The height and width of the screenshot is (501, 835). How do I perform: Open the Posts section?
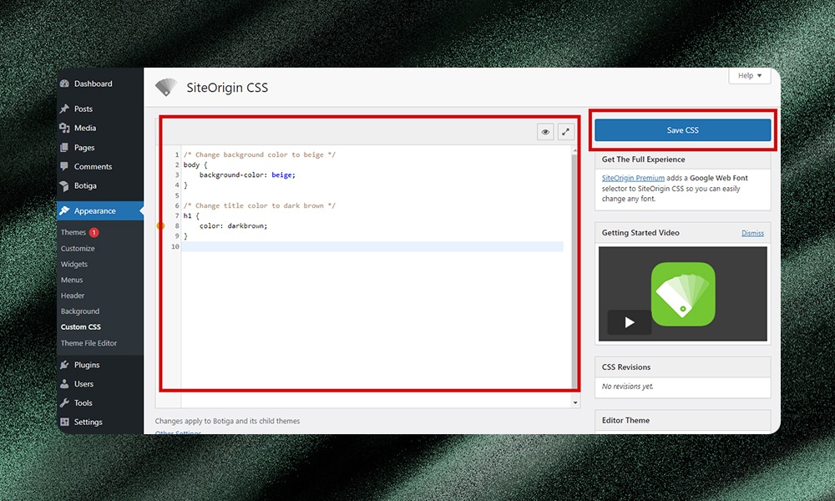pos(83,108)
